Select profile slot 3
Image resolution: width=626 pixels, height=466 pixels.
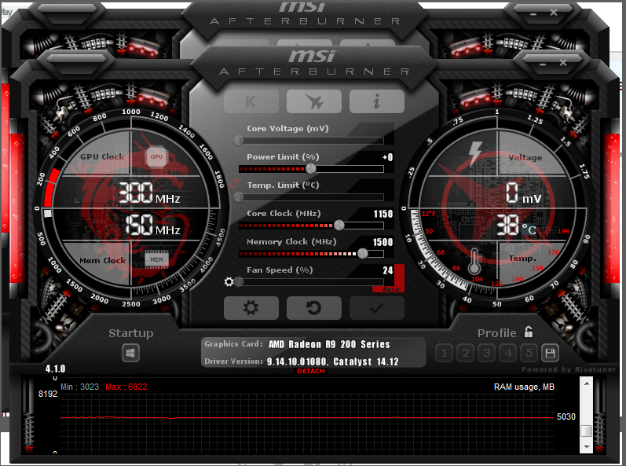click(x=486, y=353)
